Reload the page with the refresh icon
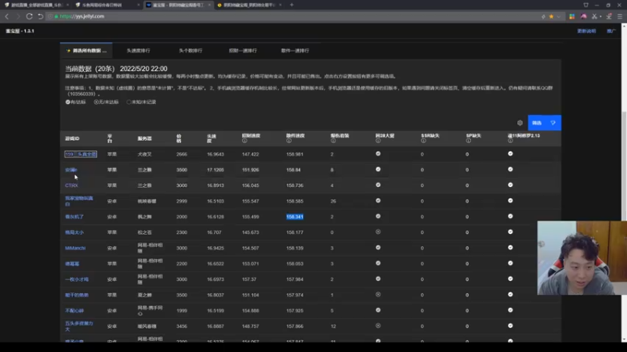Image resolution: width=627 pixels, height=352 pixels. point(29,16)
